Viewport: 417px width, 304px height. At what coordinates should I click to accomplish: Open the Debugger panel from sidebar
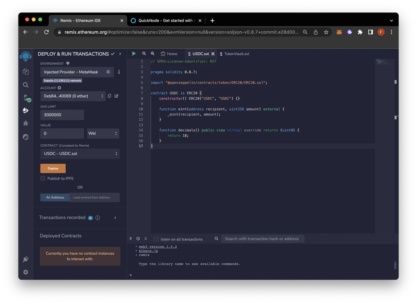[25, 123]
